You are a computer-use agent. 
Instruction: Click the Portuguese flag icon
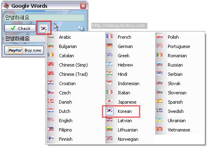coord(159,46)
